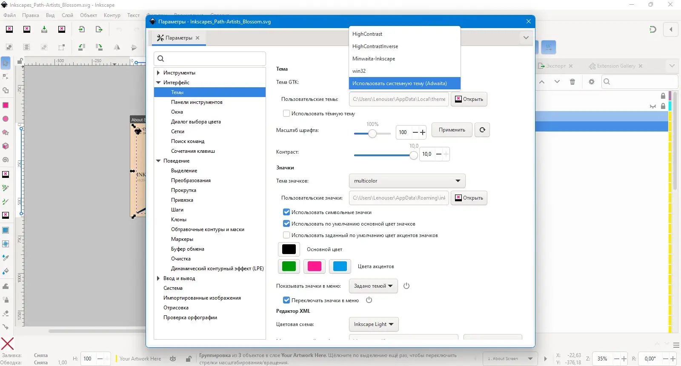Click the reset icon beside menu icons dropdown
The width and height of the screenshot is (681, 366).
406,286
